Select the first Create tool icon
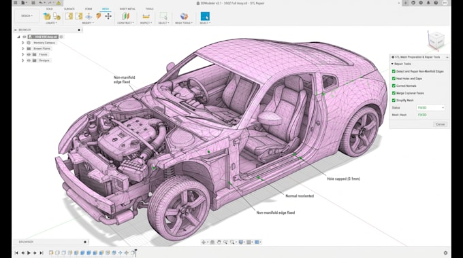Viewport: 463px width, 258px height. point(47,16)
